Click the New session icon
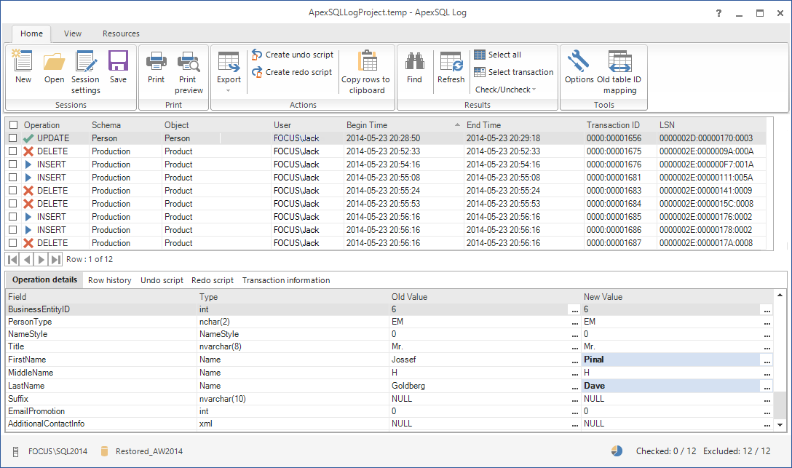Screen dimensions: 792x468 pyautogui.click(x=23, y=61)
